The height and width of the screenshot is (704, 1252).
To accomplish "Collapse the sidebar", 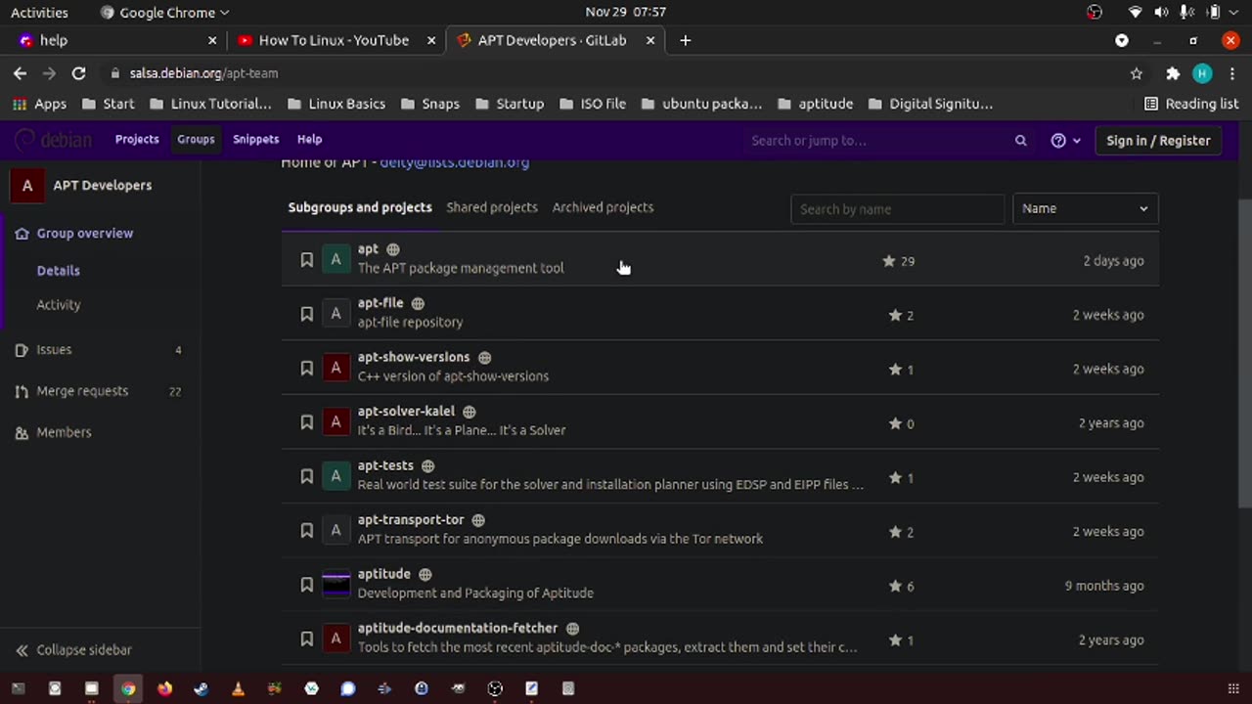I will pos(74,650).
